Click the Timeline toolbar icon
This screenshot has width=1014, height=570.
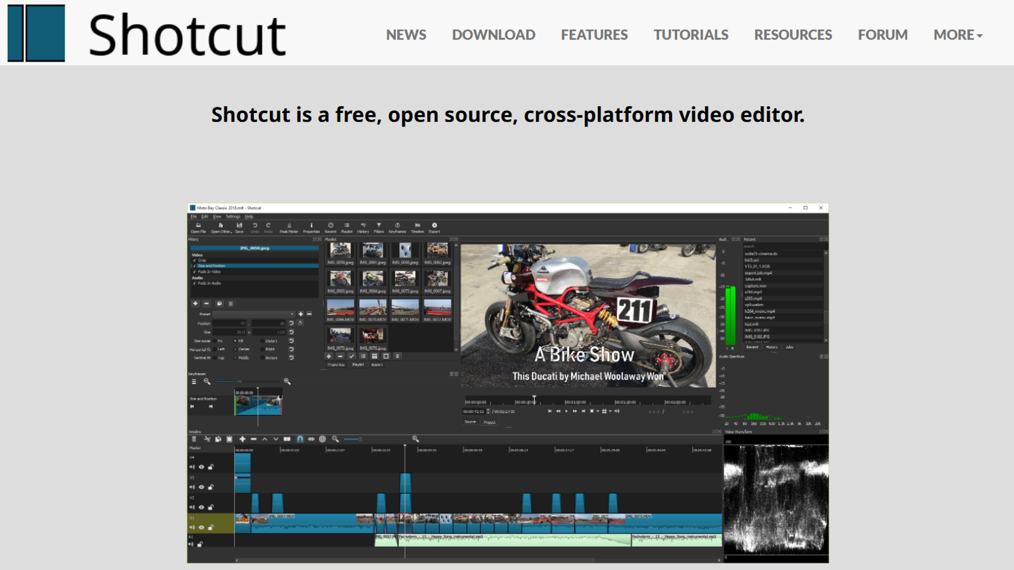coord(417,228)
